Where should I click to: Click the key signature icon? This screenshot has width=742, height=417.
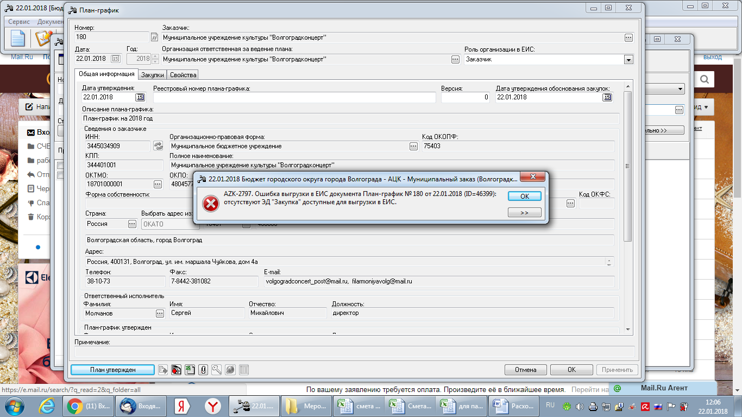(x=216, y=370)
